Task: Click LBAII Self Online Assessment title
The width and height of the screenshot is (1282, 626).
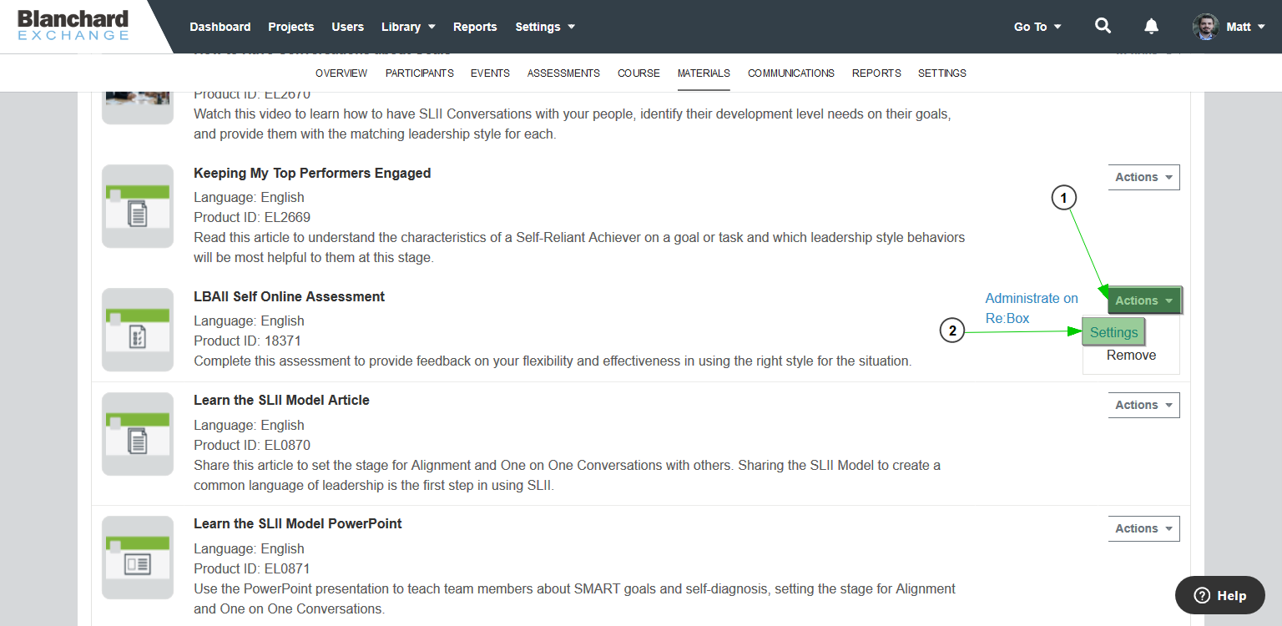Action: [x=289, y=296]
